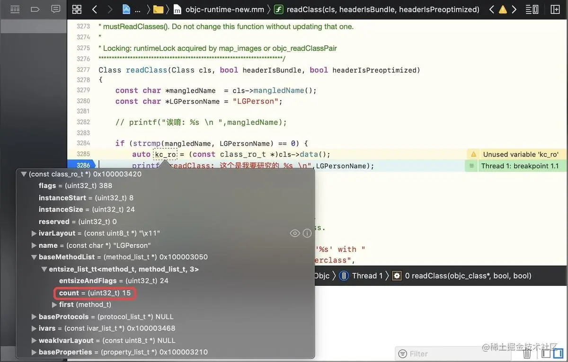Go forward in editor history
Image resolution: width=568 pixels, height=362 pixels.
tap(110, 9)
